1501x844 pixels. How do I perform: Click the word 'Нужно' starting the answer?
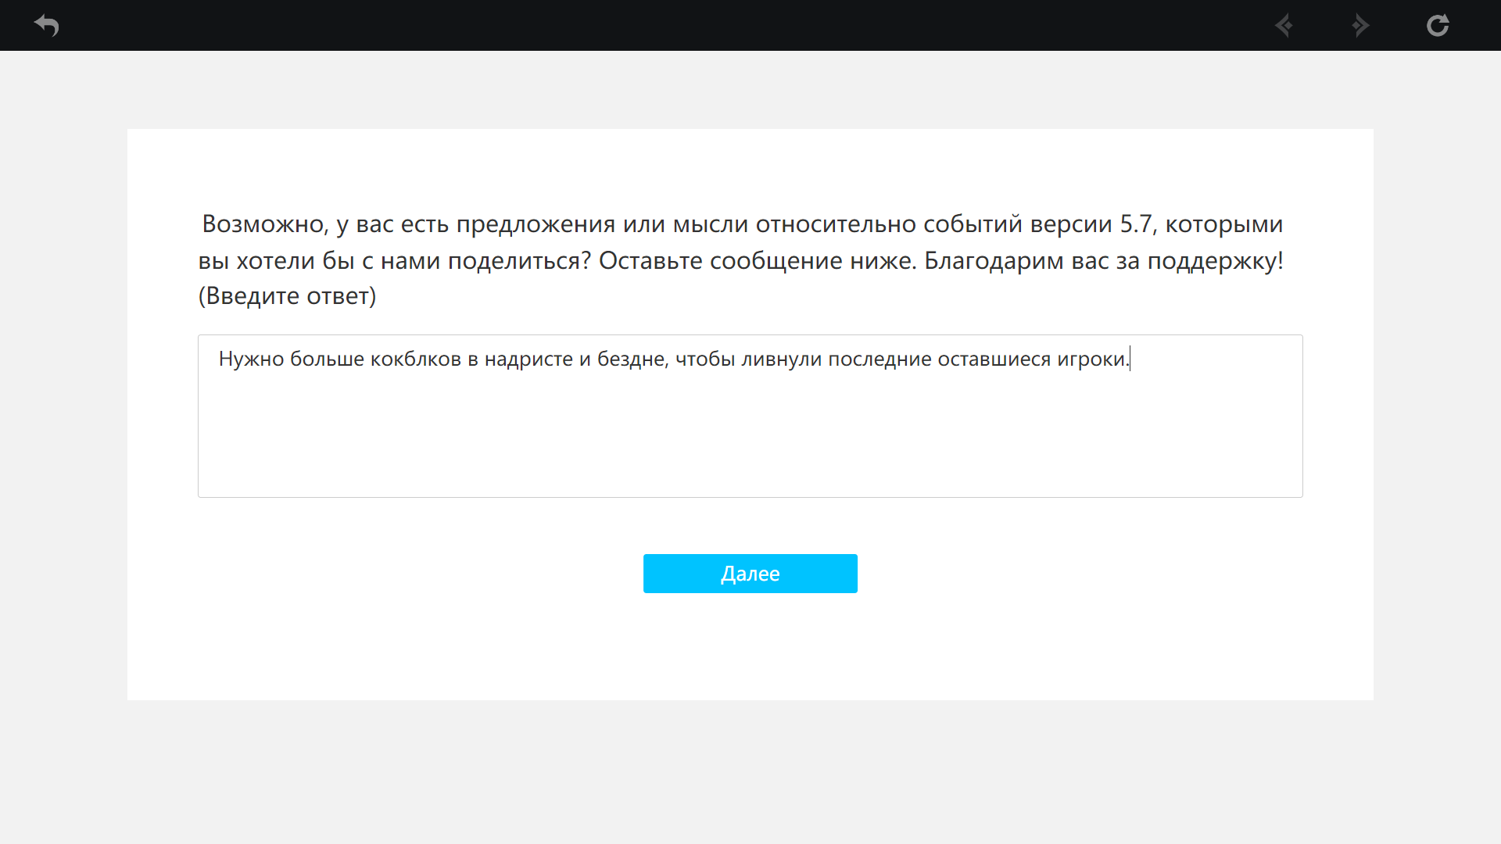click(x=251, y=359)
